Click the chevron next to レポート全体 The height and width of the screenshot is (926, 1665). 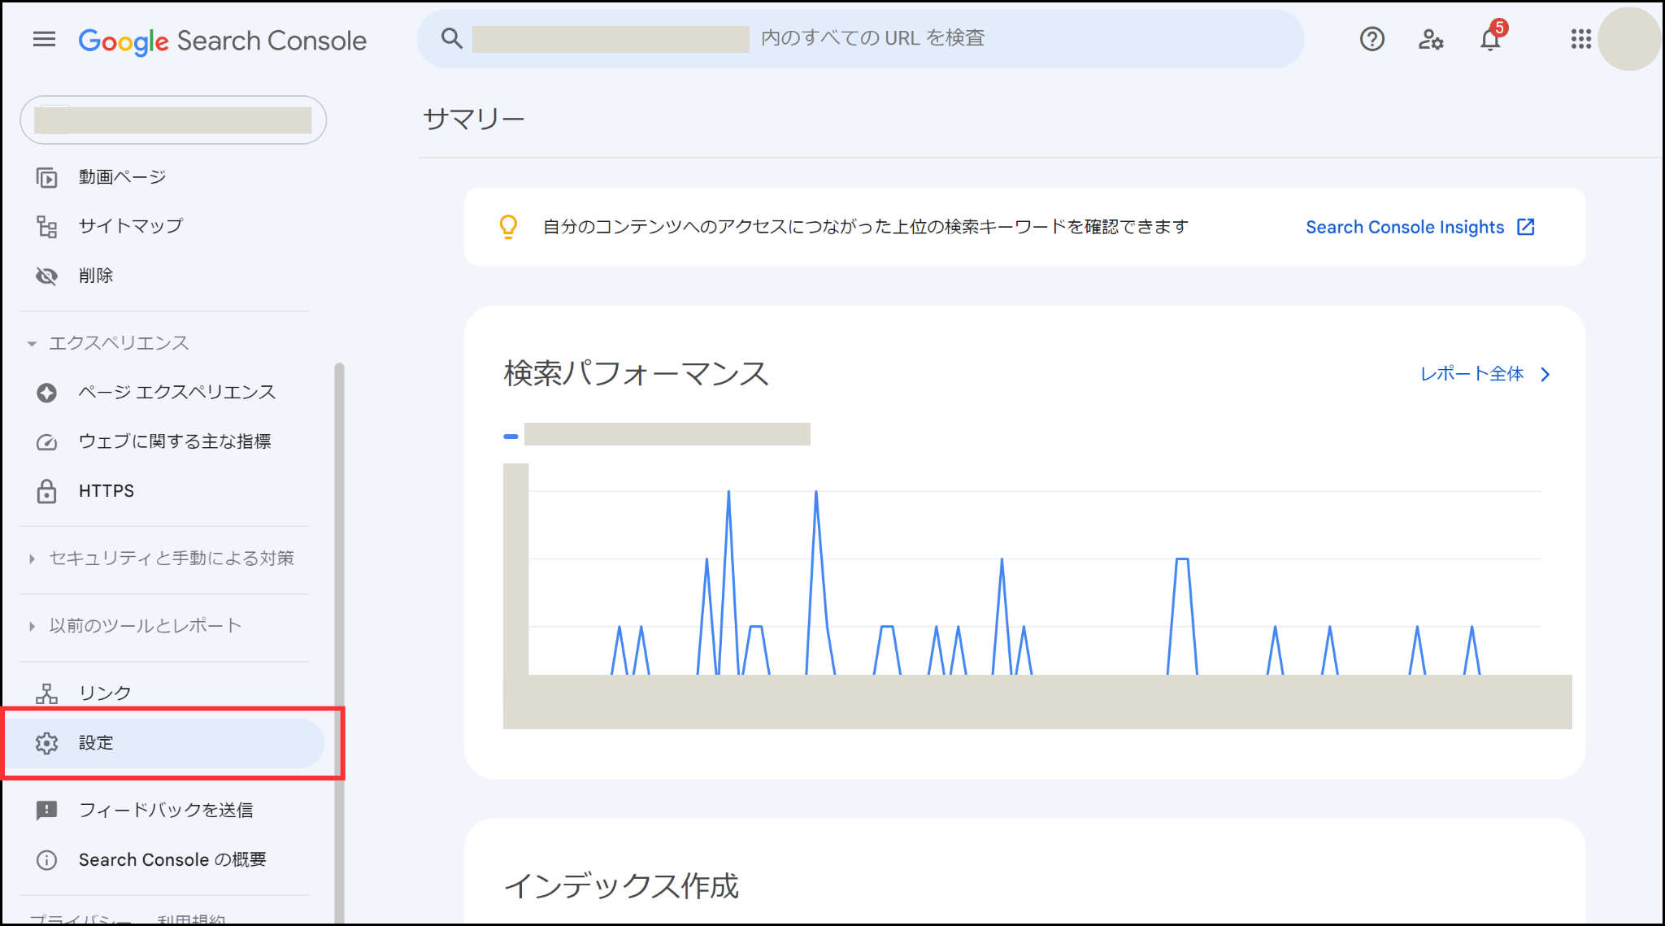pos(1545,374)
